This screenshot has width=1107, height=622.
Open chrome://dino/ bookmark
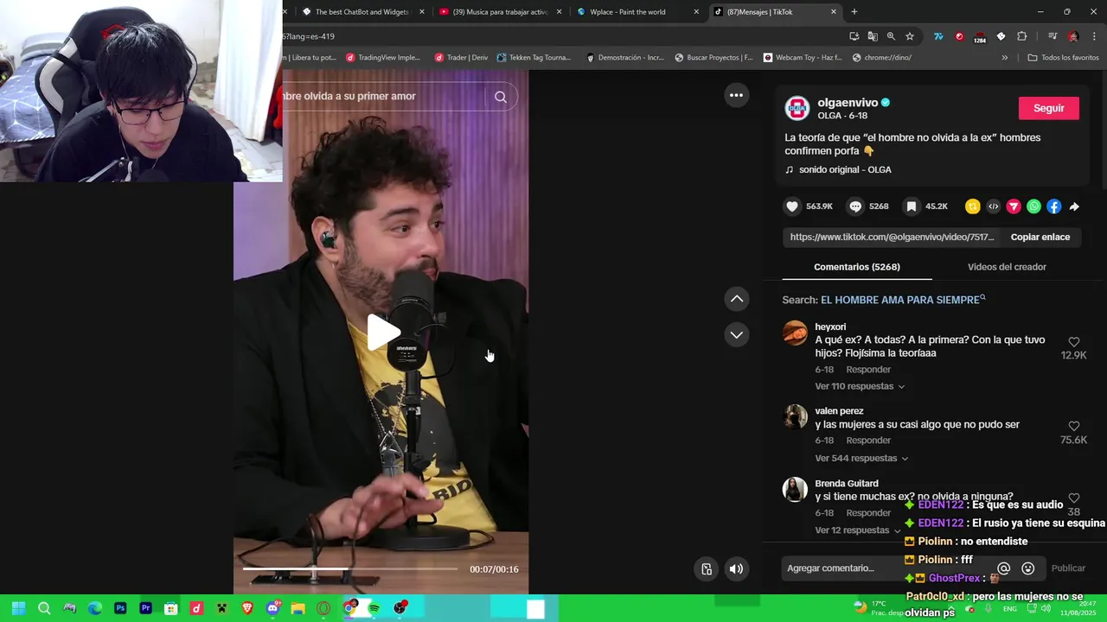pyautogui.click(x=881, y=58)
